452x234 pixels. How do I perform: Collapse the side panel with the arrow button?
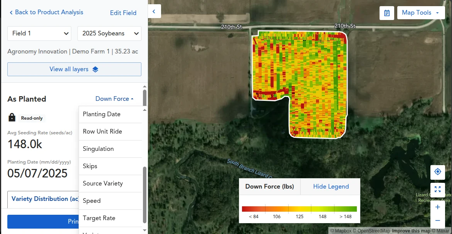tap(154, 12)
